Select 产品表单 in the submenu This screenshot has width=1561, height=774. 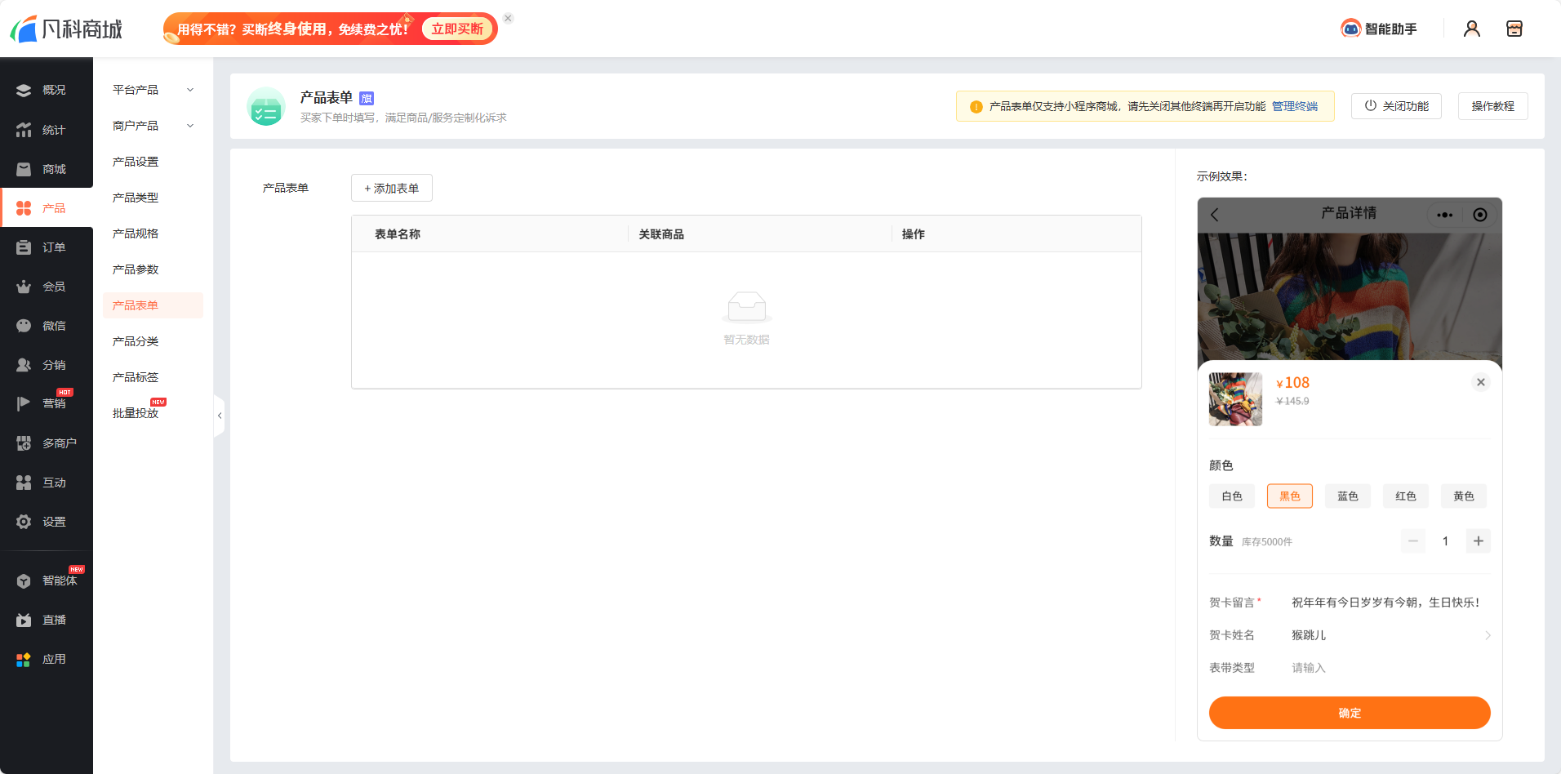coord(153,305)
